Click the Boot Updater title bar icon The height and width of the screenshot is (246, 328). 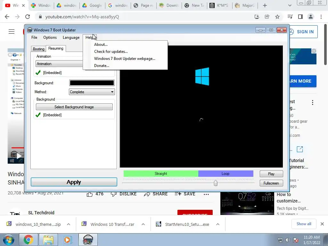pos(30,30)
